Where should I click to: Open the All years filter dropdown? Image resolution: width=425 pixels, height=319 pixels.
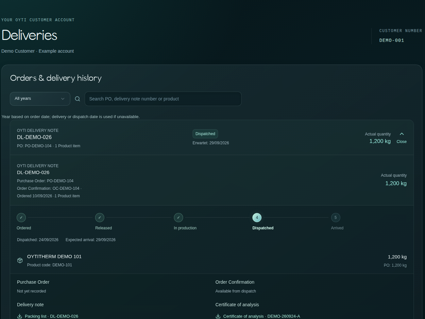(x=40, y=99)
